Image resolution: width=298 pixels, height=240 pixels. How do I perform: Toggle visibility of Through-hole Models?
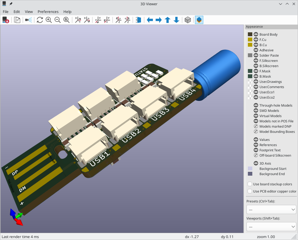click(256, 106)
